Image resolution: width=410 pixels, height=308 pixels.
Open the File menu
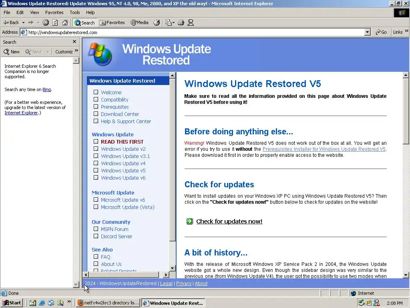[x=7, y=12]
